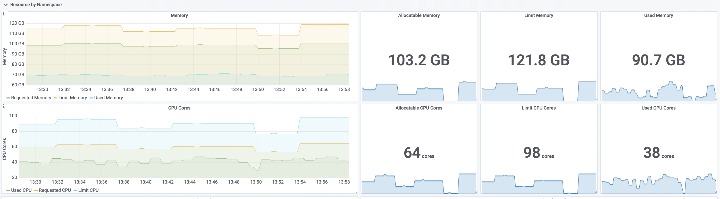
Task: Grab the Memory graph panel resize handle
Action: click(x=356, y=99)
